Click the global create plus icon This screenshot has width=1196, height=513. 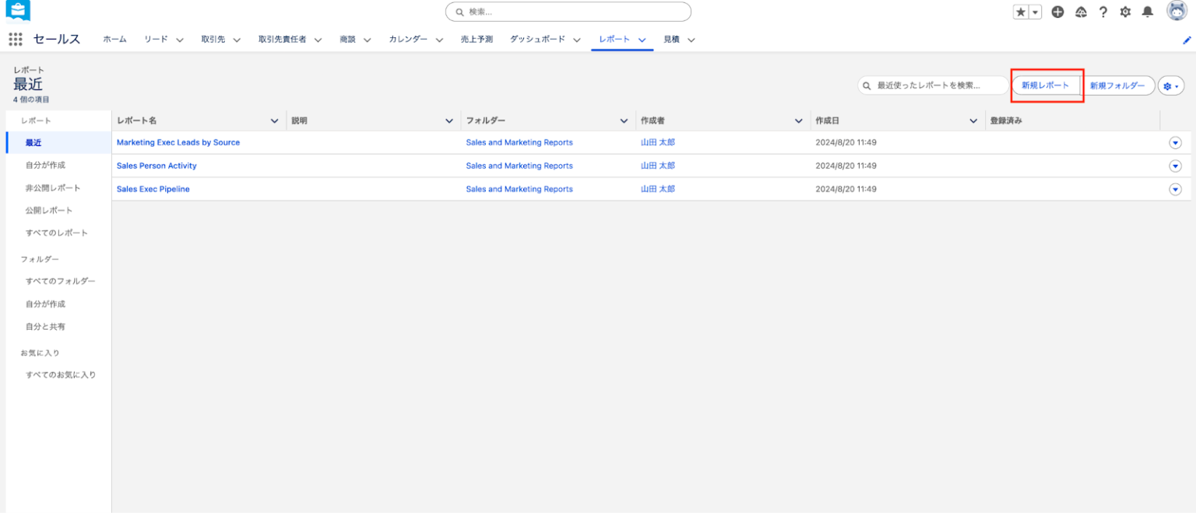pyautogui.click(x=1057, y=12)
